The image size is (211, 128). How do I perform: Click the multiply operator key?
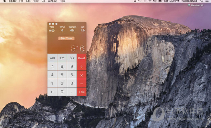pyautogui.click(x=81, y=75)
